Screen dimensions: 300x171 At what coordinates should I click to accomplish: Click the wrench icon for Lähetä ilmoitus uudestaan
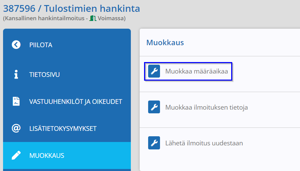point(154,143)
